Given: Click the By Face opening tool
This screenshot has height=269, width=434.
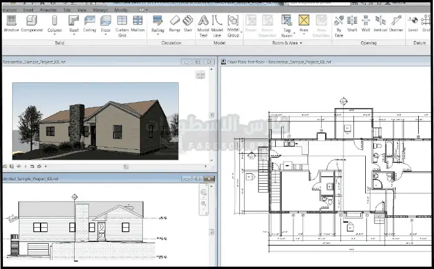Looking at the screenshot, I should pyautogui.click(x=339, y=23).
